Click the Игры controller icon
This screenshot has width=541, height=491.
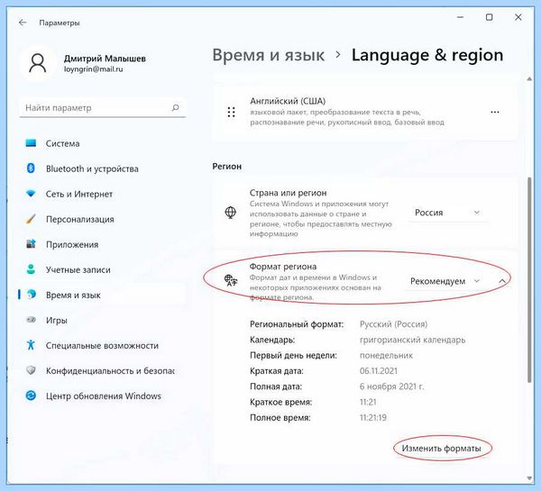(x=31, y=320)
